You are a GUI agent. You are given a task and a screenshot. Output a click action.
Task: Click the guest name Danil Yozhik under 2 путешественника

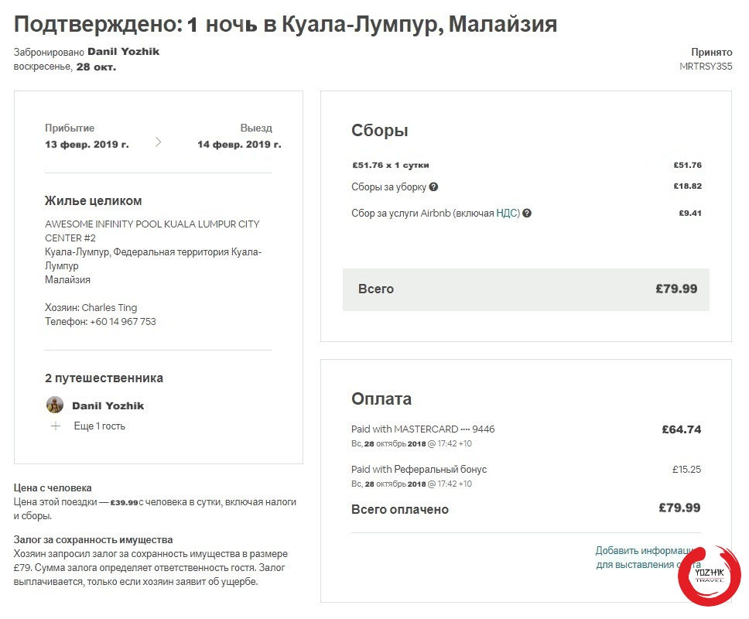(x=108, y=405)
